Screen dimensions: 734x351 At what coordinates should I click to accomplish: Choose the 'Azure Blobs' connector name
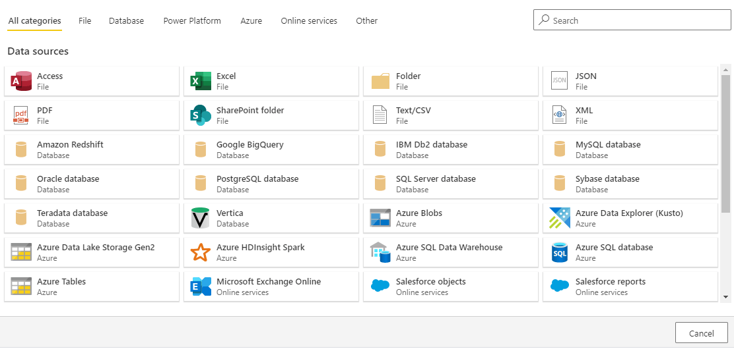[419, 213]
